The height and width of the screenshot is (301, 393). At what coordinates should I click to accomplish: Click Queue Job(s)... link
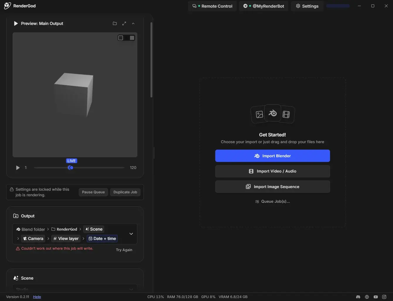point(273,202)
